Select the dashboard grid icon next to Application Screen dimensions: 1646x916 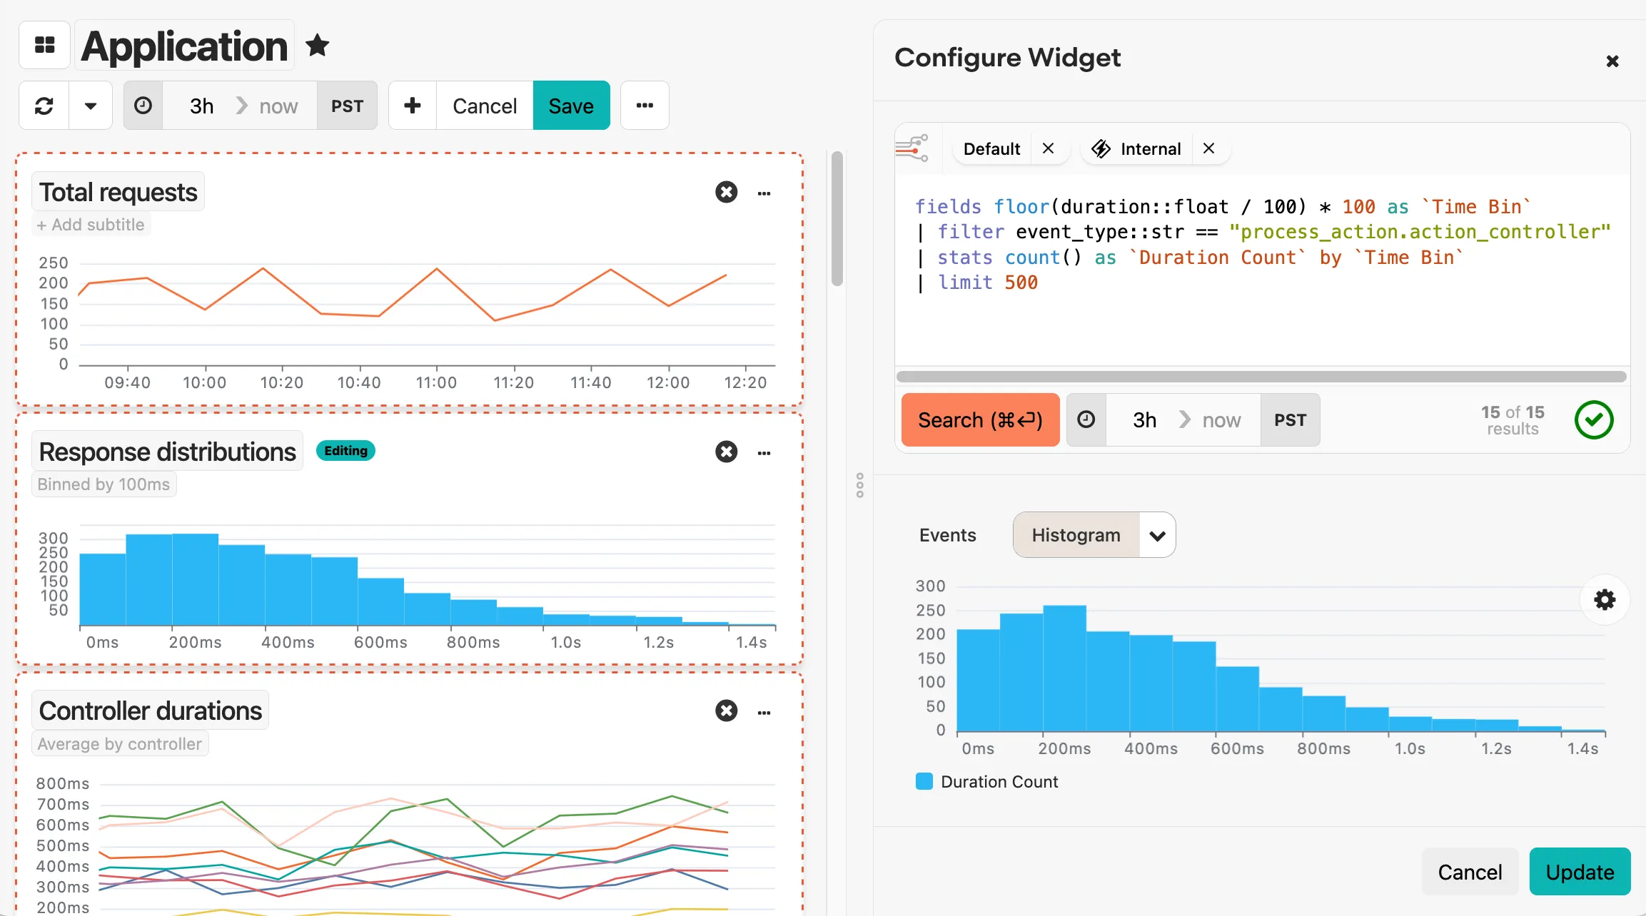44,45
